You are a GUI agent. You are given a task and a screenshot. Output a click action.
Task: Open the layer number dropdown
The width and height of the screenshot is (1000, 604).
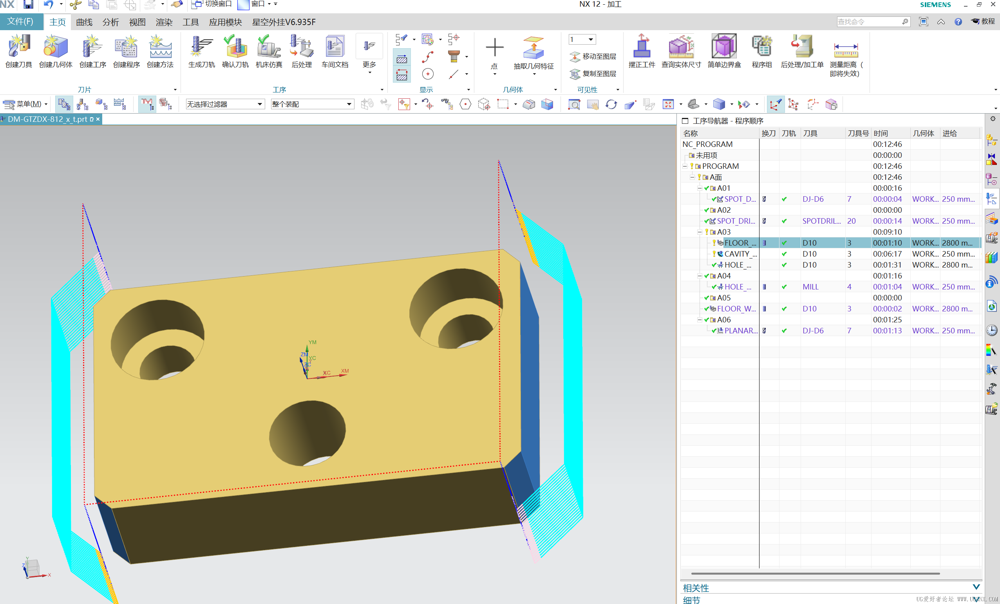[x=591, y=40]
